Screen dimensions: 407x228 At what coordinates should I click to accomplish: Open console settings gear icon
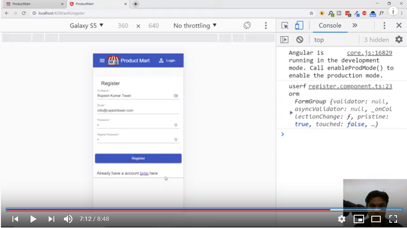click(398, 40)
